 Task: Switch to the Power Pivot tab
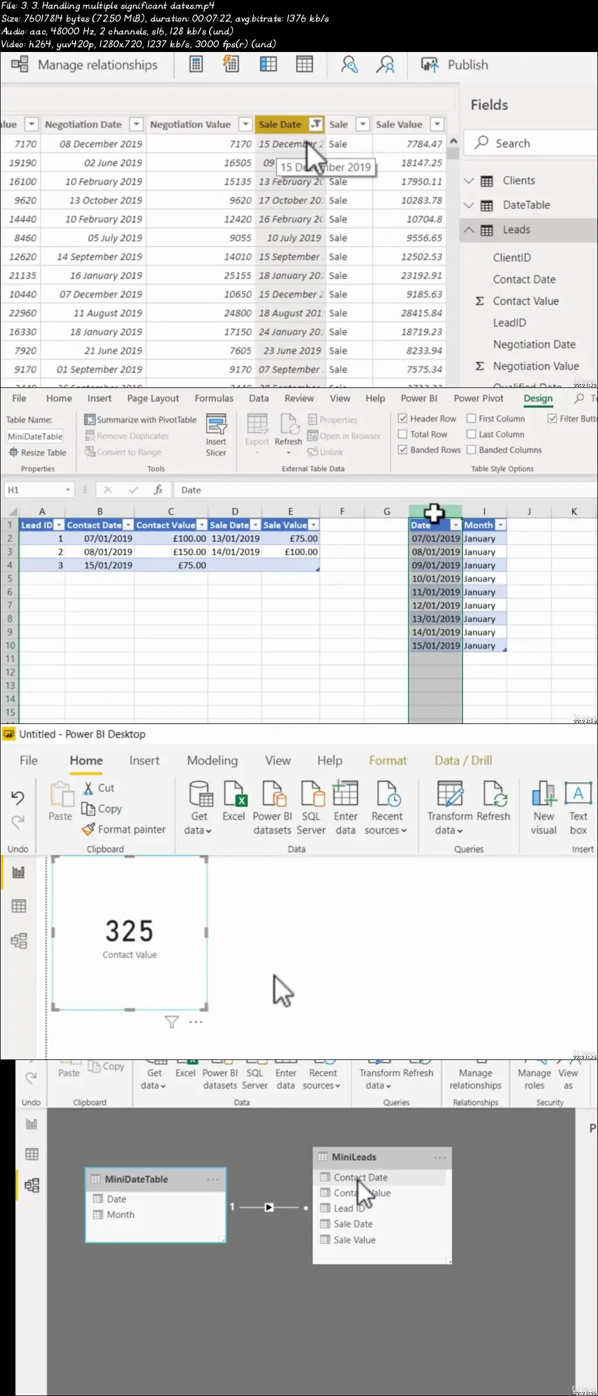click(x=478, y=398)
